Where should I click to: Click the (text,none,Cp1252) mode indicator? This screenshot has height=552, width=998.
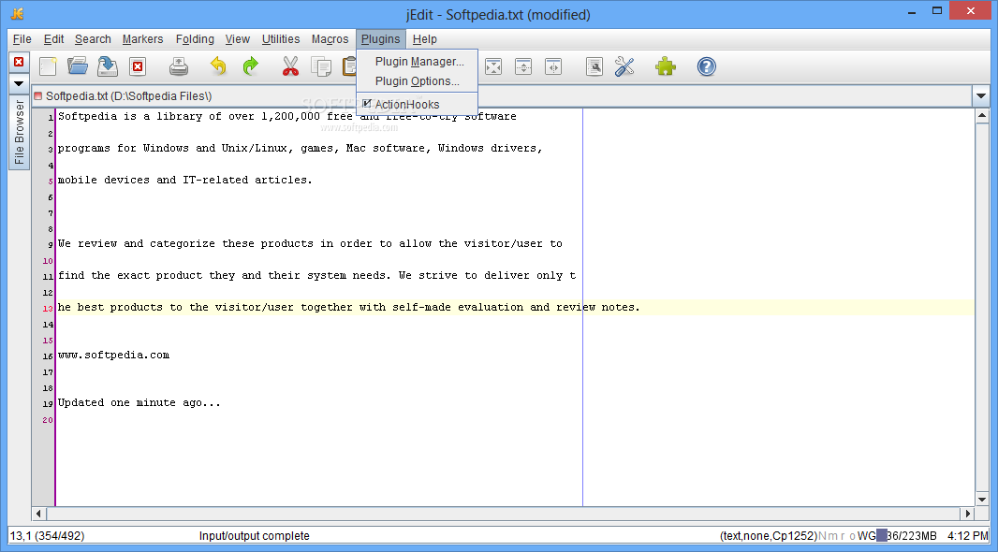tap(769, 536)
